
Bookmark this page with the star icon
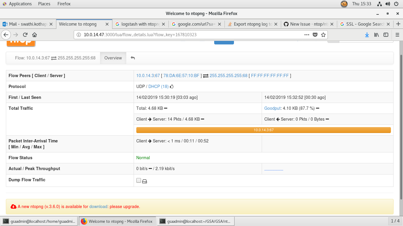pyautogui.click(x=323, y=34)
